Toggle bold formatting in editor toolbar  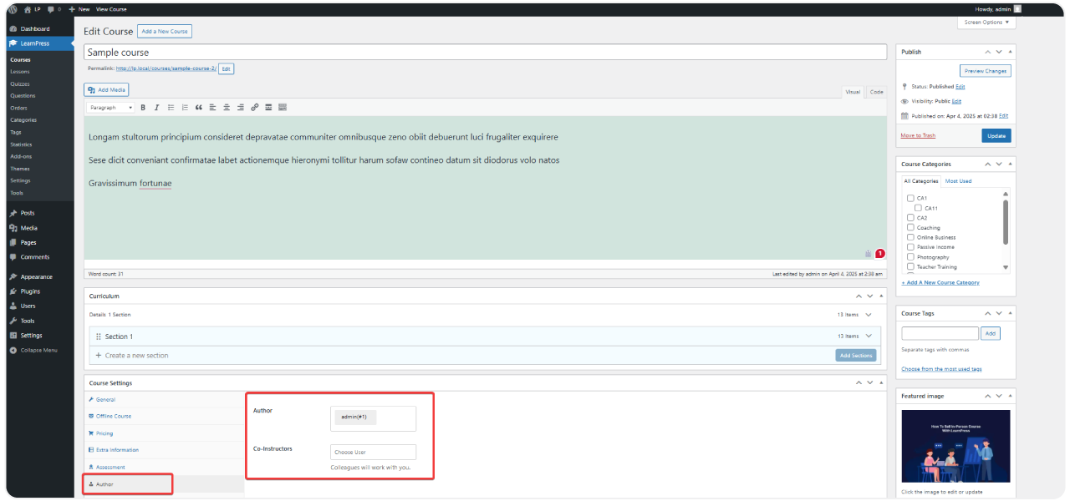(143, 108)
